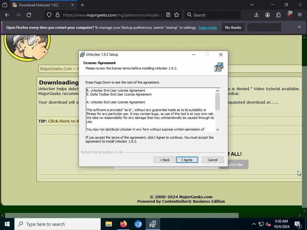Viewport: 307px width, 230px height.
Task: Click the Unlocker Setup title bar icon
Action: tap(82, 55)
